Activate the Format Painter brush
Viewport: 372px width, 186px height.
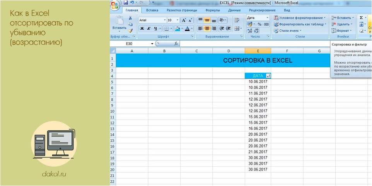[130, 30]
